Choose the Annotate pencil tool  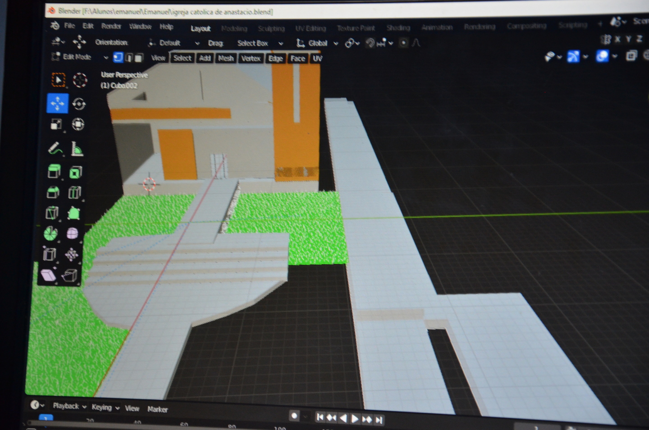point(55,148)
